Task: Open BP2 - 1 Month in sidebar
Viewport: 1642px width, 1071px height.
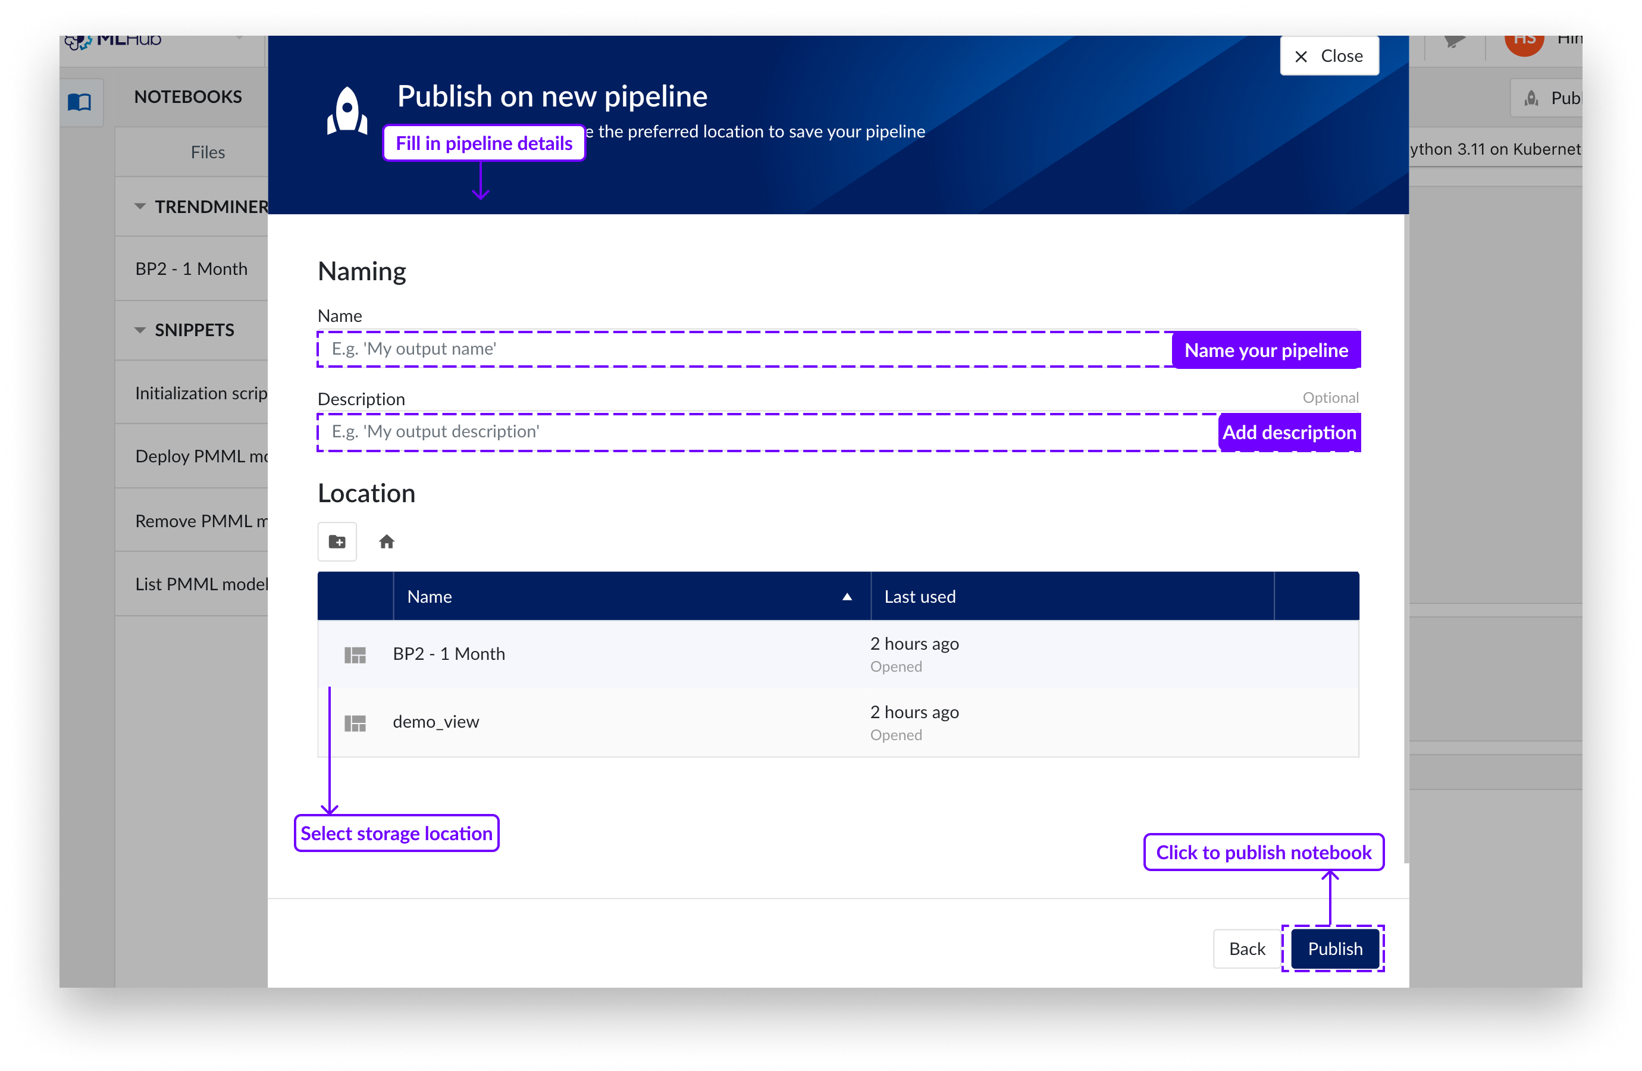Action: 191,268
